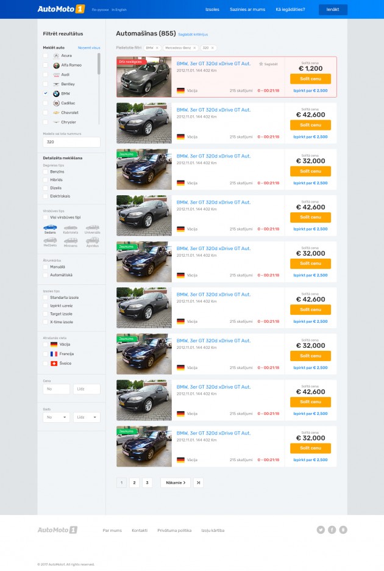Click the Saglabāt star icon on first listing
The width and height of the screenshot is (384, 571).
261,63
